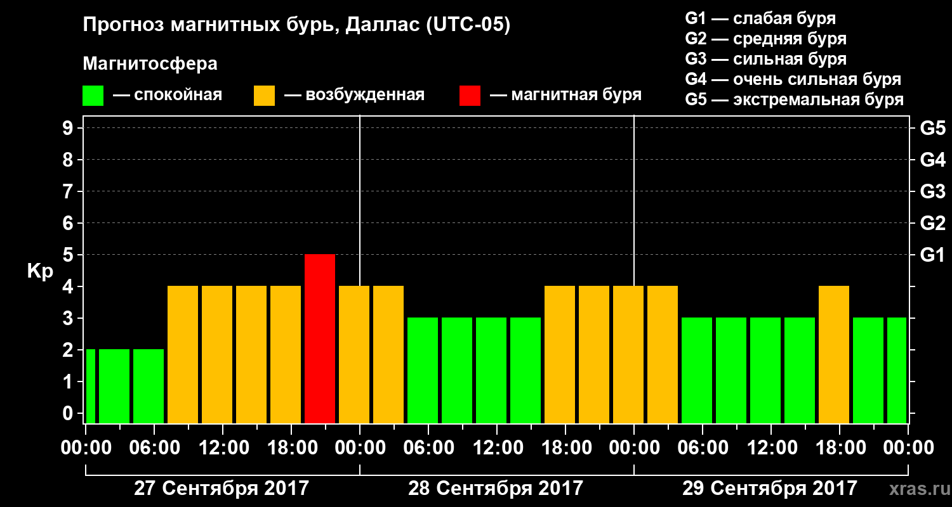Click the red магнитная буря legend swatch
Image resolution: width=952 pixels, height=507 pixels.
470,96
